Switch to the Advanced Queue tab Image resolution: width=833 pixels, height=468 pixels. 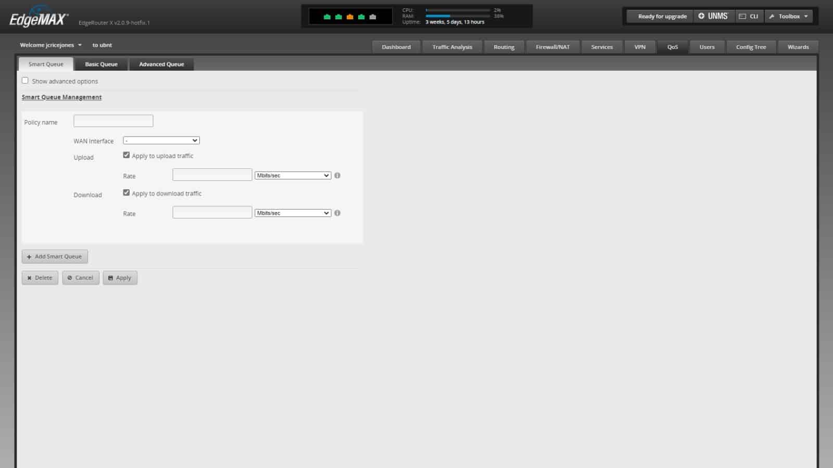161,64
